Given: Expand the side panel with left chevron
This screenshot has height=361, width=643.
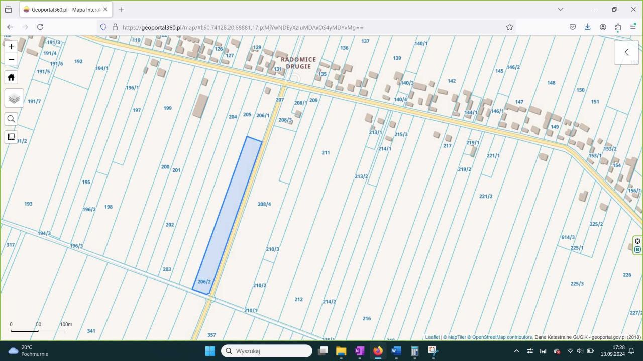Looking at the screenshot, I should pos(626,52).
